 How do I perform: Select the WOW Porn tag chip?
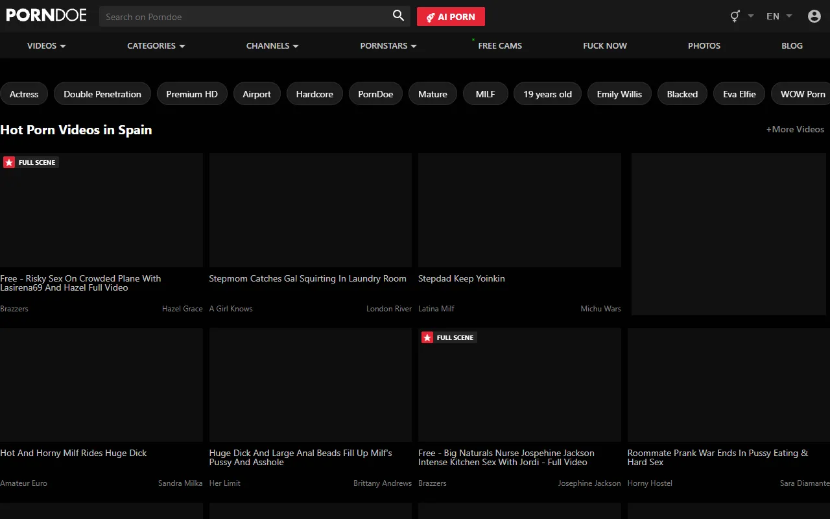(x=802, y=94)
